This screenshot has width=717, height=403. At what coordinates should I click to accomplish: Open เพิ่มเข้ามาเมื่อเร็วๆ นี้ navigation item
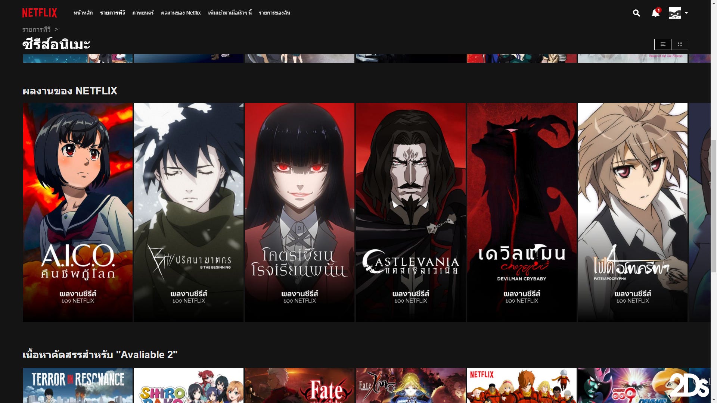230,13
